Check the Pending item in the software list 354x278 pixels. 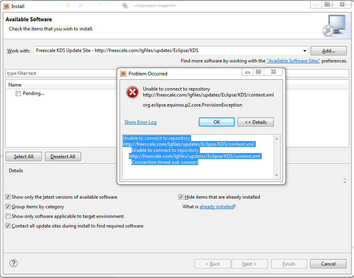click(18, 93)
